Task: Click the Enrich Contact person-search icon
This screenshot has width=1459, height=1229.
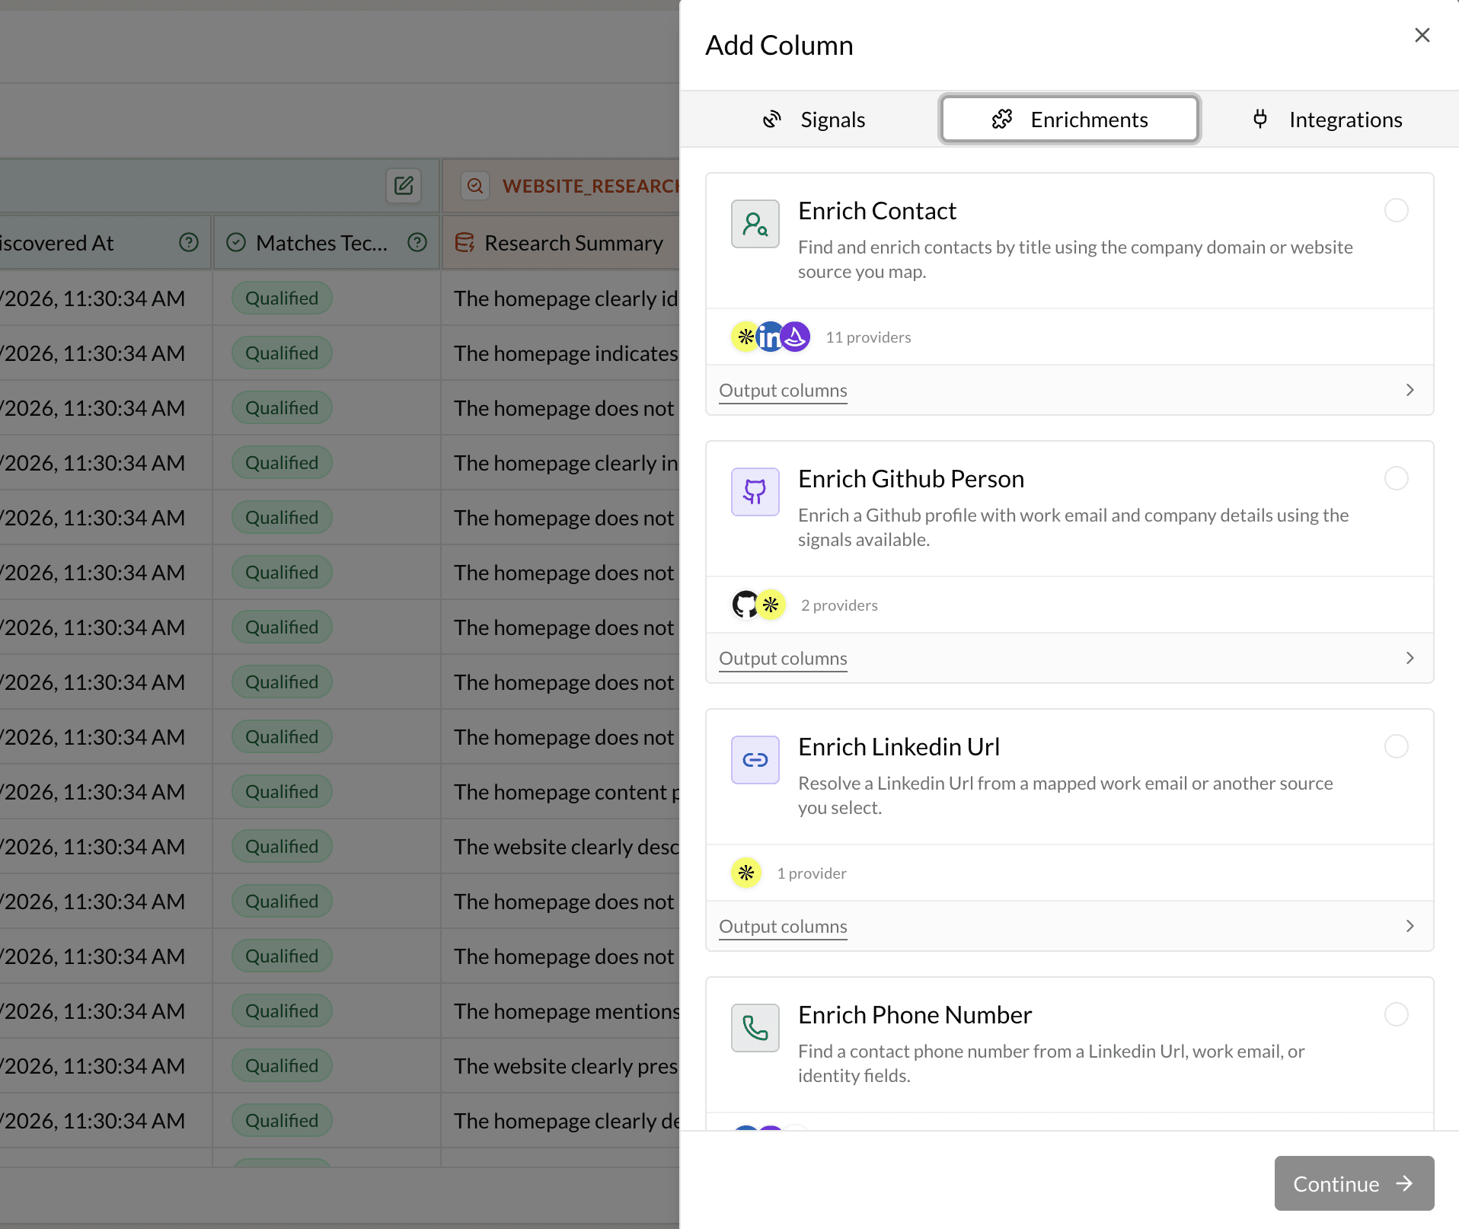Action: pyautogui.click(x=755, y=224)
